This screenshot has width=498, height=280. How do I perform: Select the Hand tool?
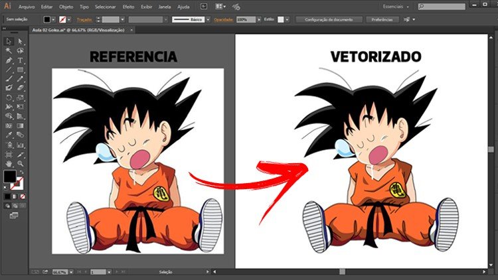(9, 164)
